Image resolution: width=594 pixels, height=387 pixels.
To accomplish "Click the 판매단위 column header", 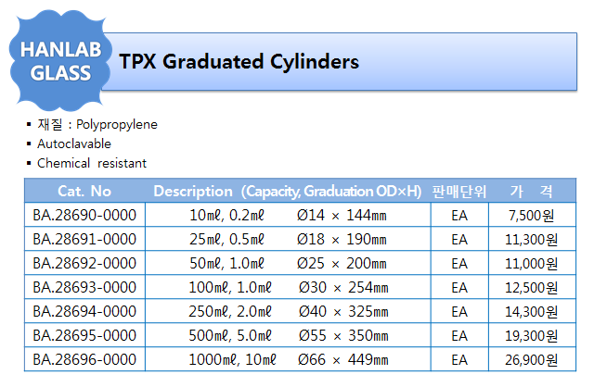I will pos(459,192).
